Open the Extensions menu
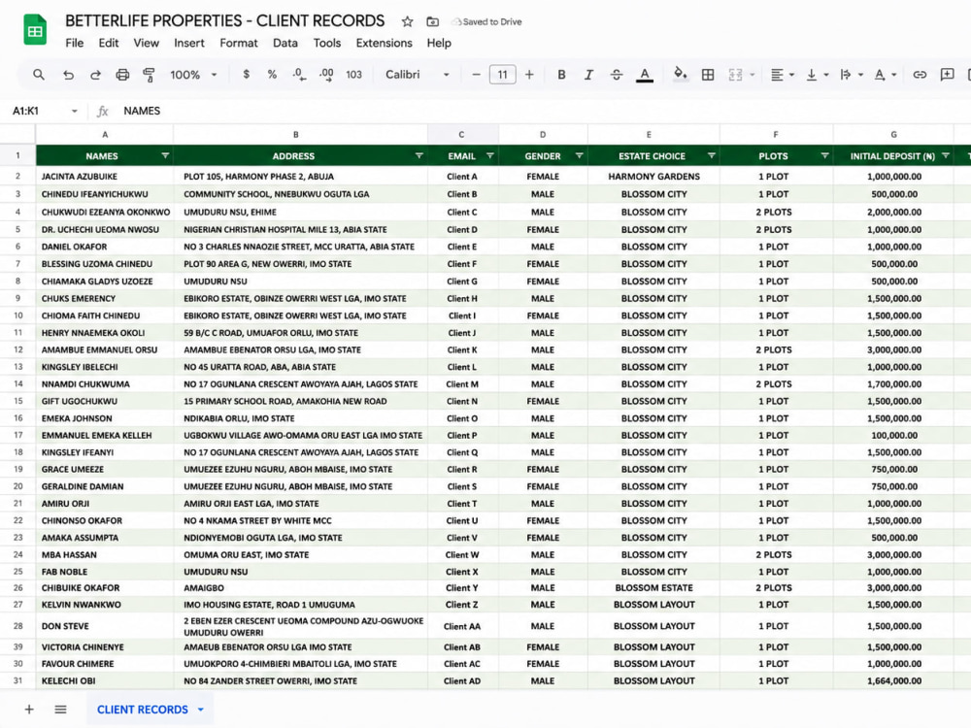 point(384,43)
